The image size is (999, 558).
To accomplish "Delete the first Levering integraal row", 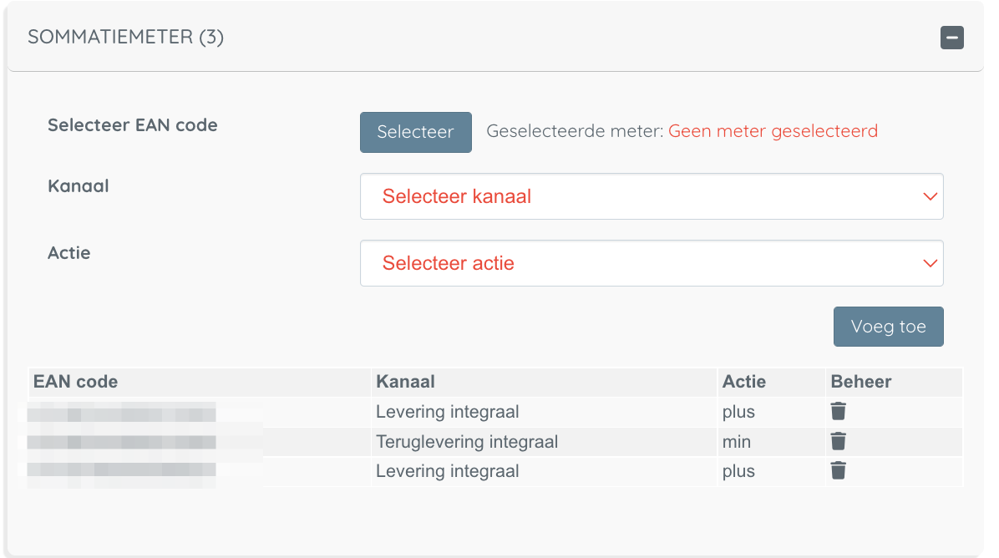I will coord(839,411).
